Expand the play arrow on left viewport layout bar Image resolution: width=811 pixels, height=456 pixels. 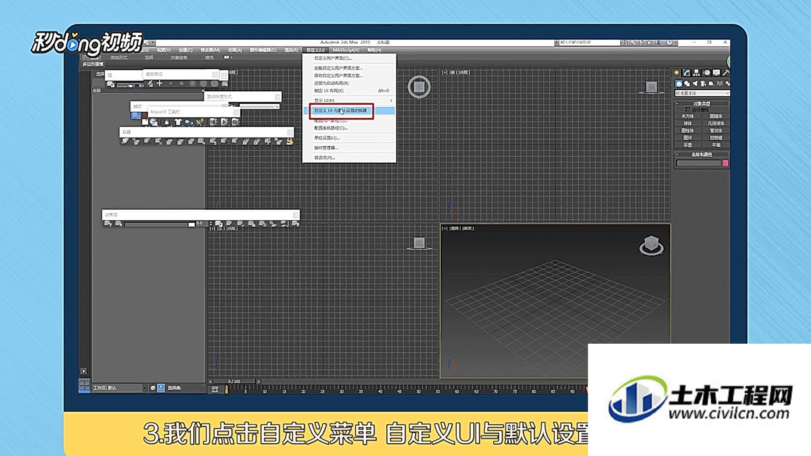[84, 371]
